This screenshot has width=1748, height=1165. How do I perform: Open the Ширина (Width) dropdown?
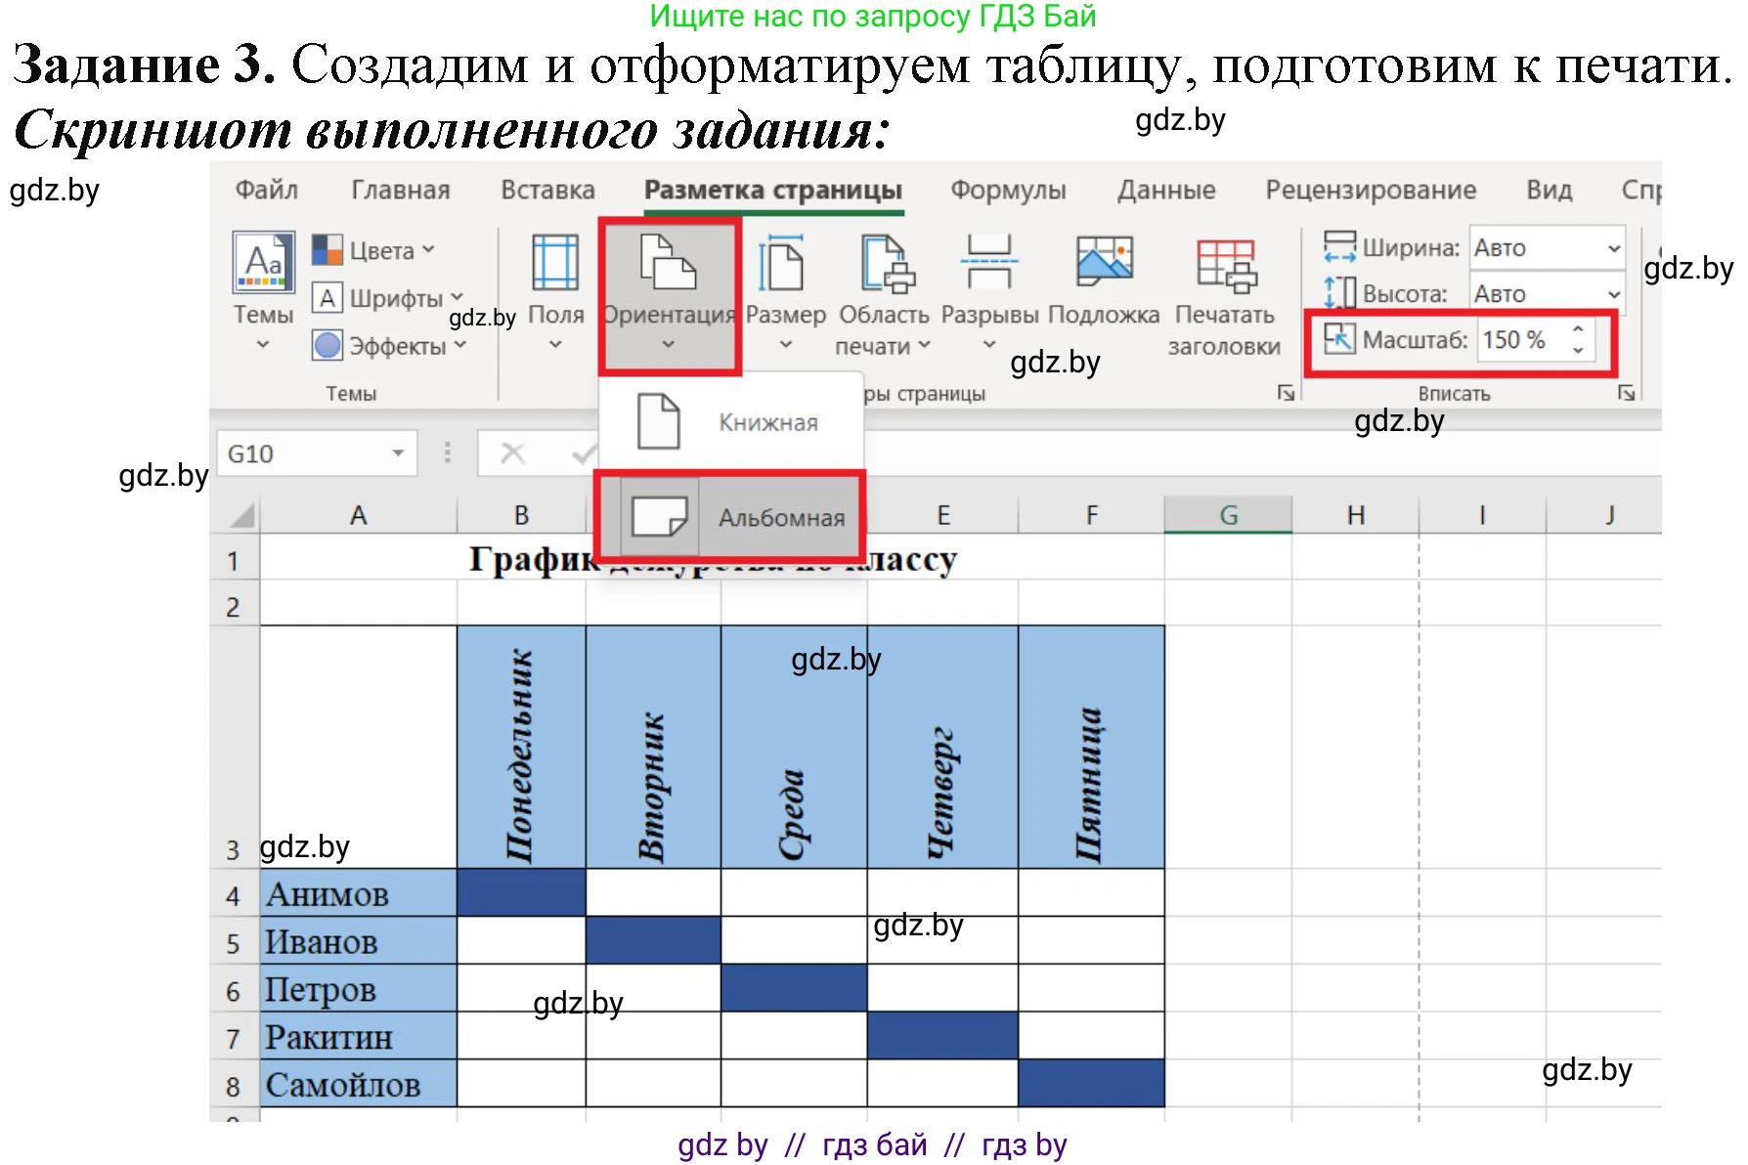[1614, 248]
